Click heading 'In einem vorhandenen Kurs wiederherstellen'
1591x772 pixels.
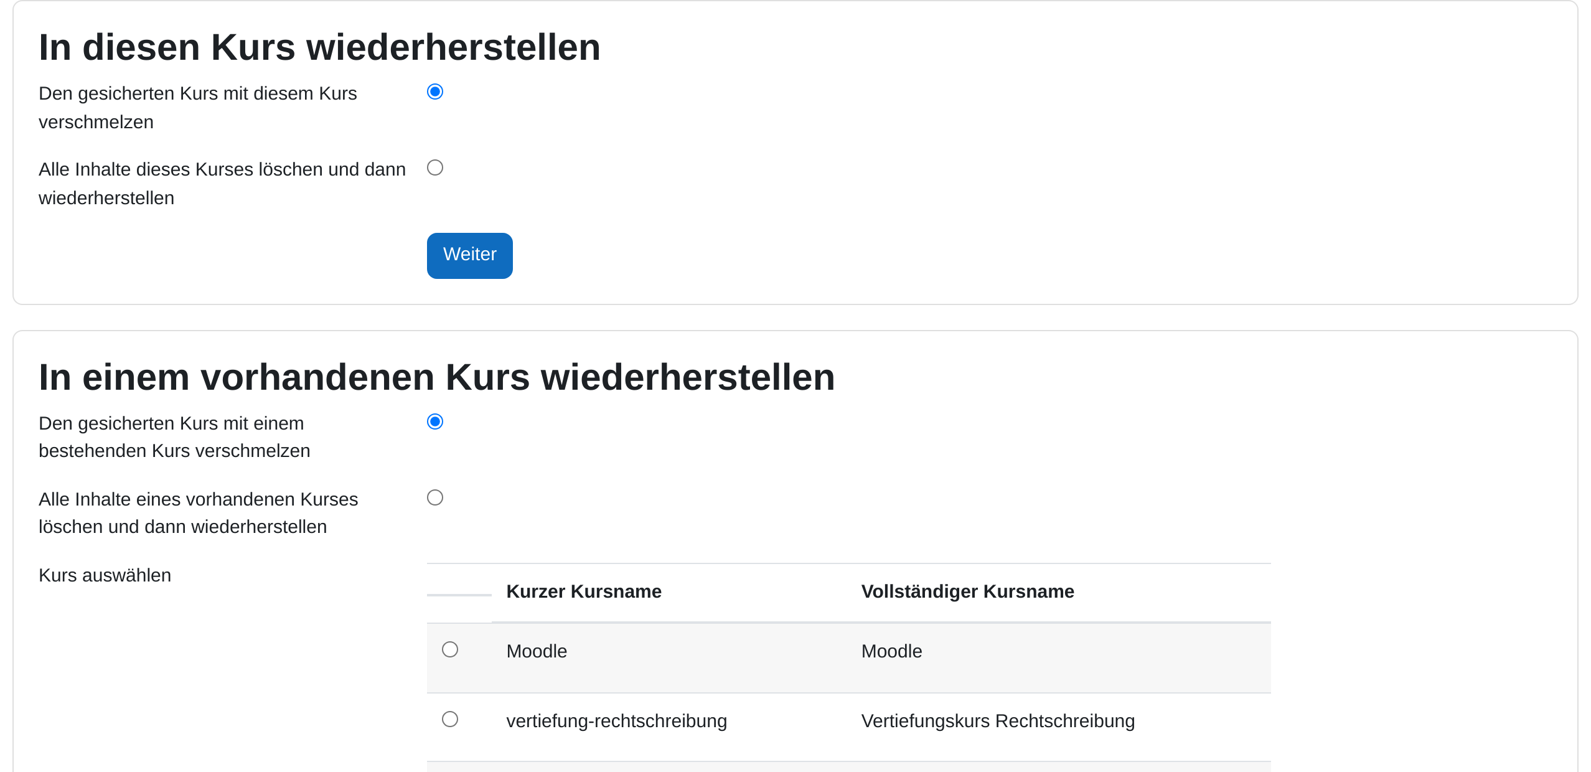point(437,377)
